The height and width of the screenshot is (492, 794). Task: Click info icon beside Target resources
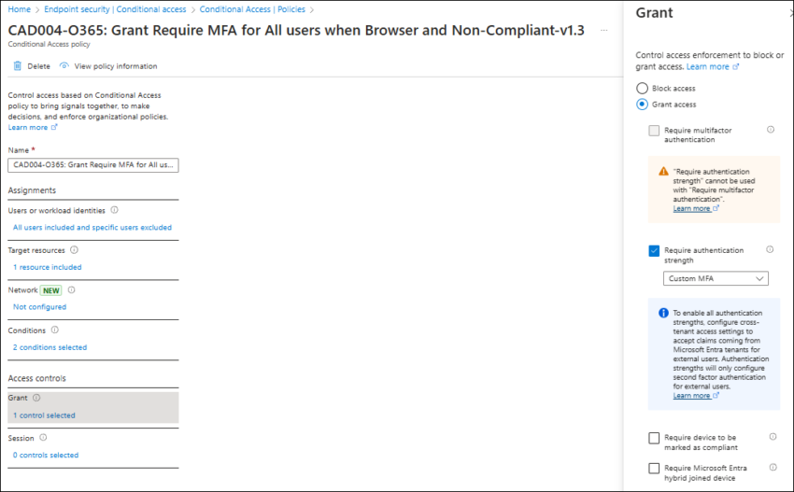74,250
